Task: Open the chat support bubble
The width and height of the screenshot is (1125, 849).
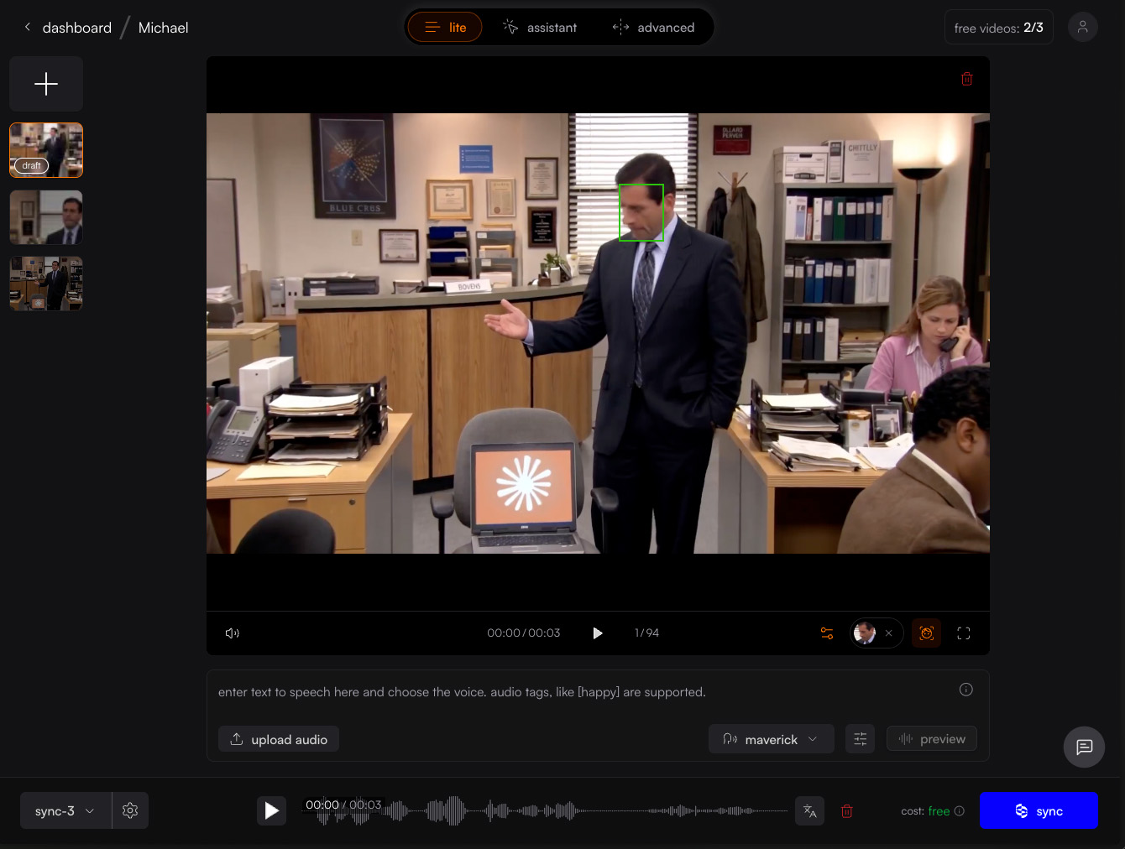Action: (x=1085, y=747)
